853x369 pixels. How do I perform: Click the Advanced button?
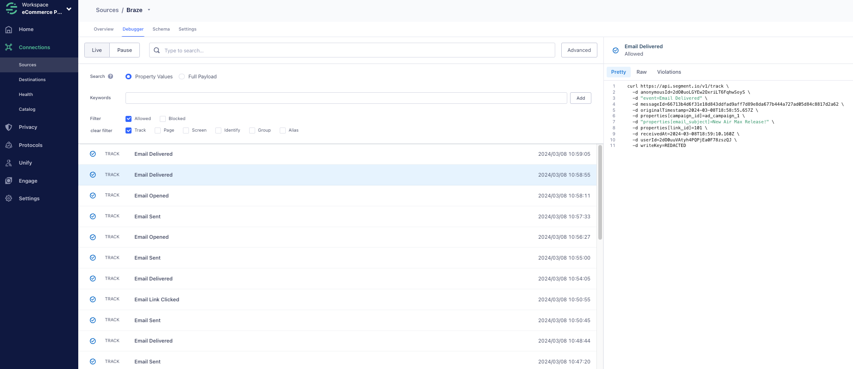579,50
